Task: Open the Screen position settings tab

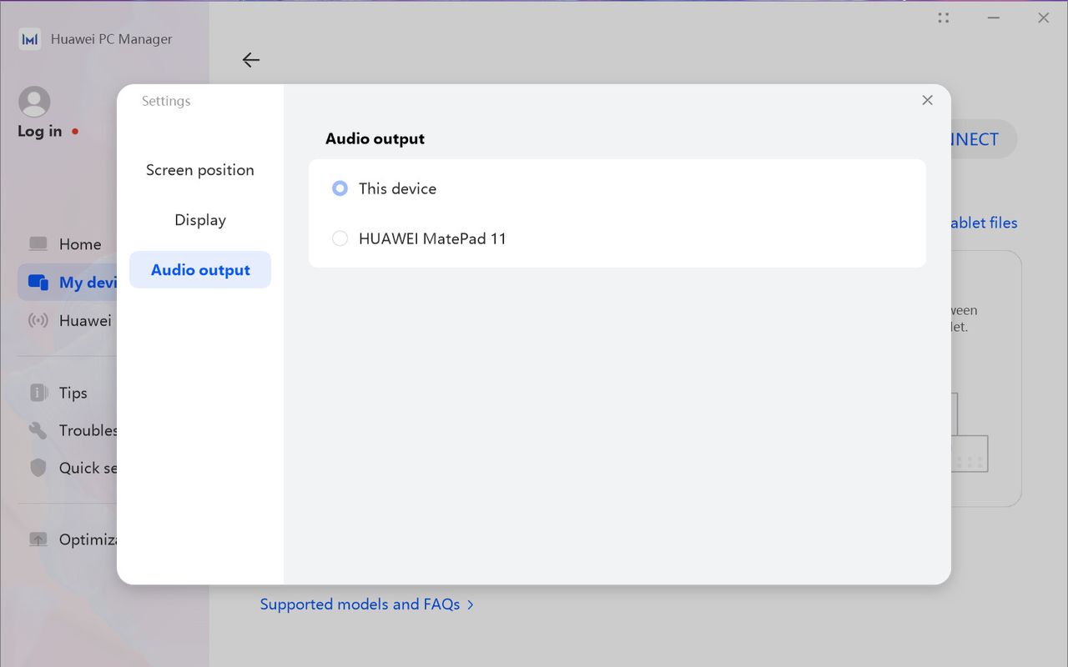Action: [200, 170]
